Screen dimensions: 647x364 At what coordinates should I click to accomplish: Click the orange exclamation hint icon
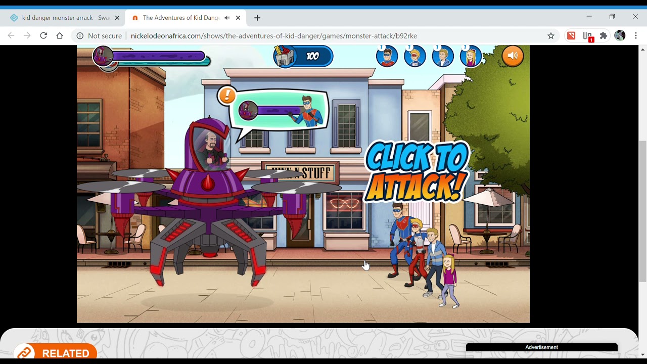pos(227,95)
